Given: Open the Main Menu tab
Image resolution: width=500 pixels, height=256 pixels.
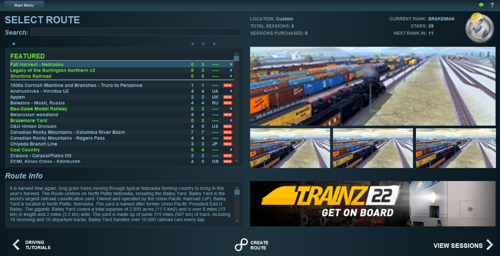Looking at the screenshot, I should pos(24,5).
